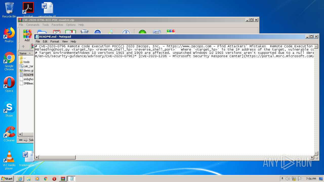
Task: Click the green VirusScan icon in WinRAR
Action: (x=143, y=32)
